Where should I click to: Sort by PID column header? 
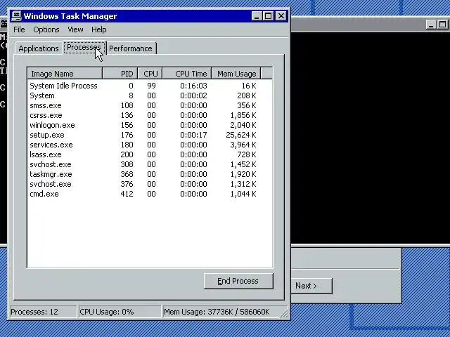click(120, 74)
